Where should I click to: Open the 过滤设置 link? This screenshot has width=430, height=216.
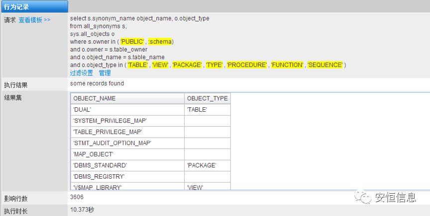82,73
